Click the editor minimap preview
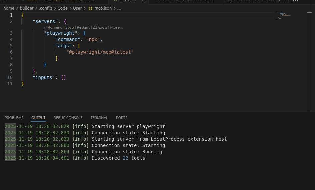The image size is (315, 190). click(x=283, y=15)
